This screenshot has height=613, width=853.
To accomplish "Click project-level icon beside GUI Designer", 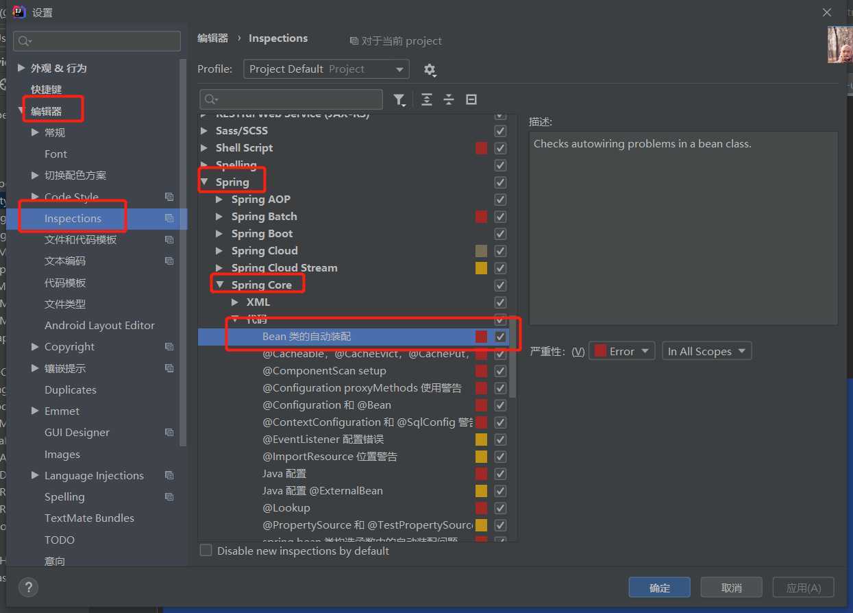I will click(x=169, y=432).
